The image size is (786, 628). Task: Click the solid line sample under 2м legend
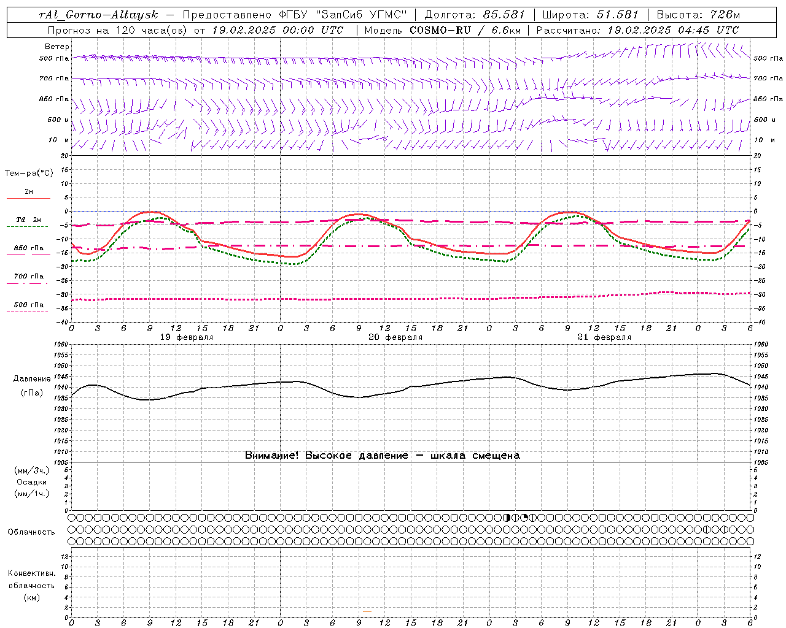[x=28, y=198]
